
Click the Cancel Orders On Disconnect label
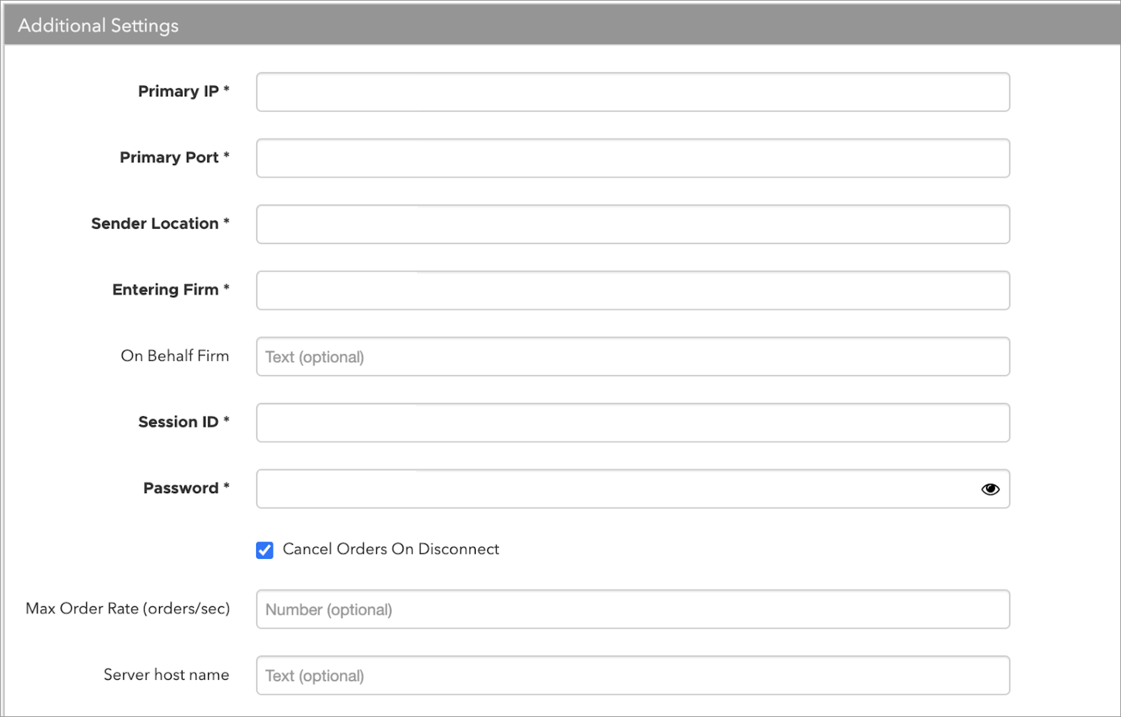click(390, 549)
